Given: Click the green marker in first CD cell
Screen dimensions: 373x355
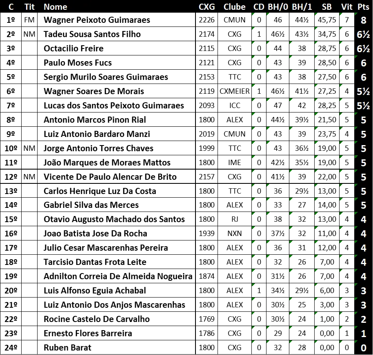Looking at the screenshot, I should coord(253,14).
